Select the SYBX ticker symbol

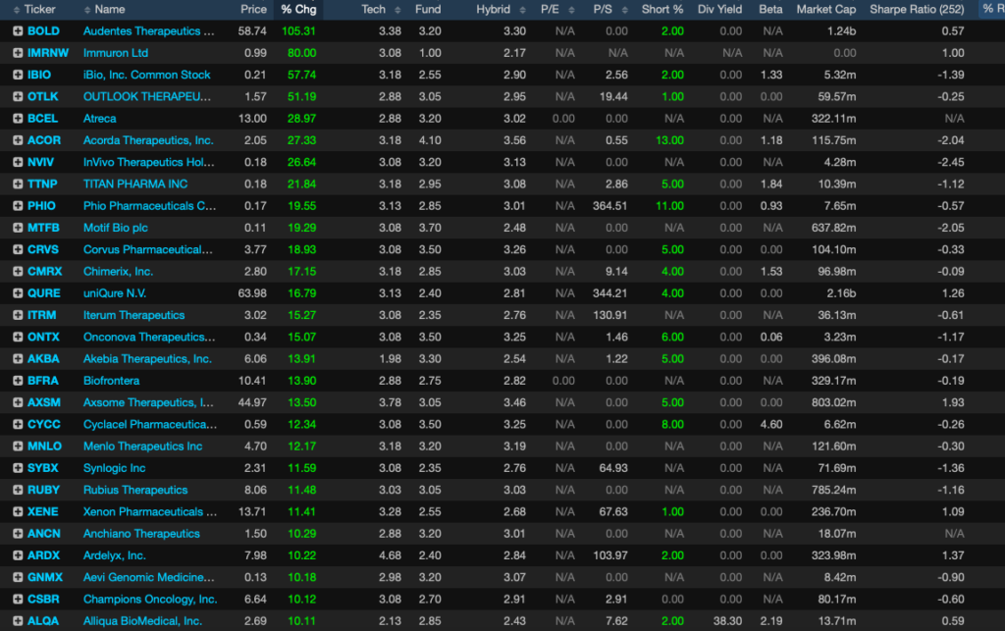[x=43, y=468]
